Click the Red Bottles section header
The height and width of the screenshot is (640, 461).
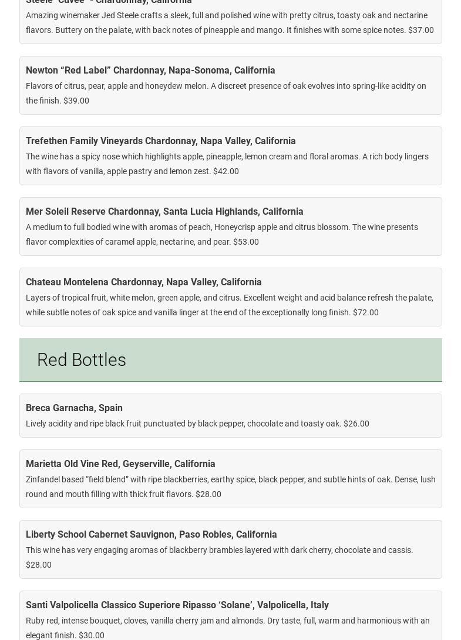(x=82, y=360)
